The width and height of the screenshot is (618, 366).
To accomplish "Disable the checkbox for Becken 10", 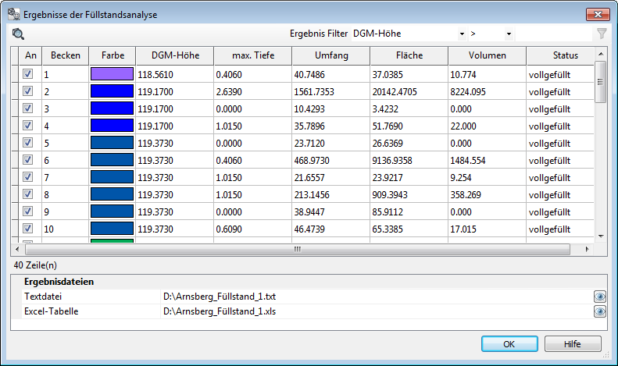I will tap(28, 229).
